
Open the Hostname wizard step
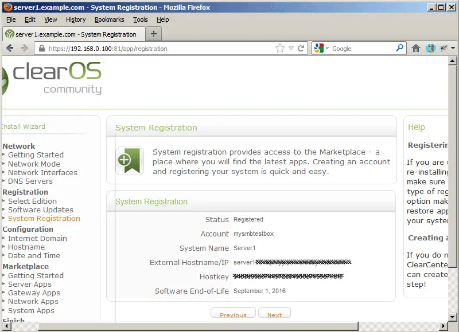[x=26, y=247]
